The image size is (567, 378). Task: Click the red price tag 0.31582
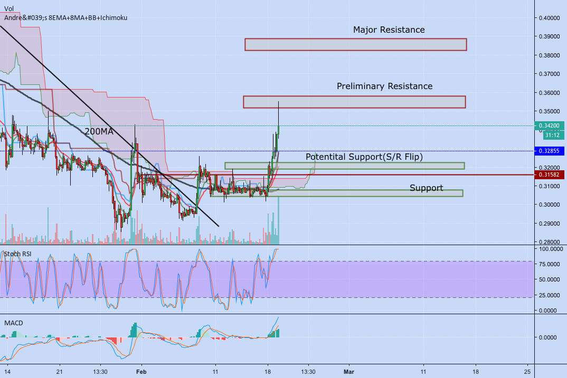point(549,175)
